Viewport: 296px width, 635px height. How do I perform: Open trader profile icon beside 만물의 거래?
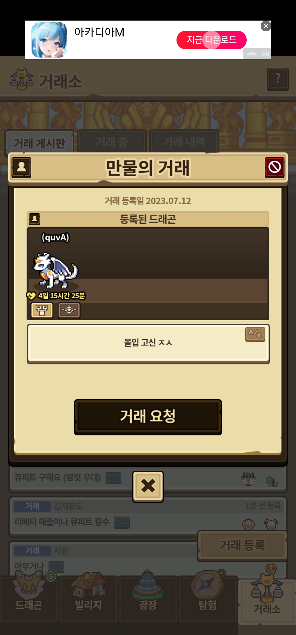point(21,168)
